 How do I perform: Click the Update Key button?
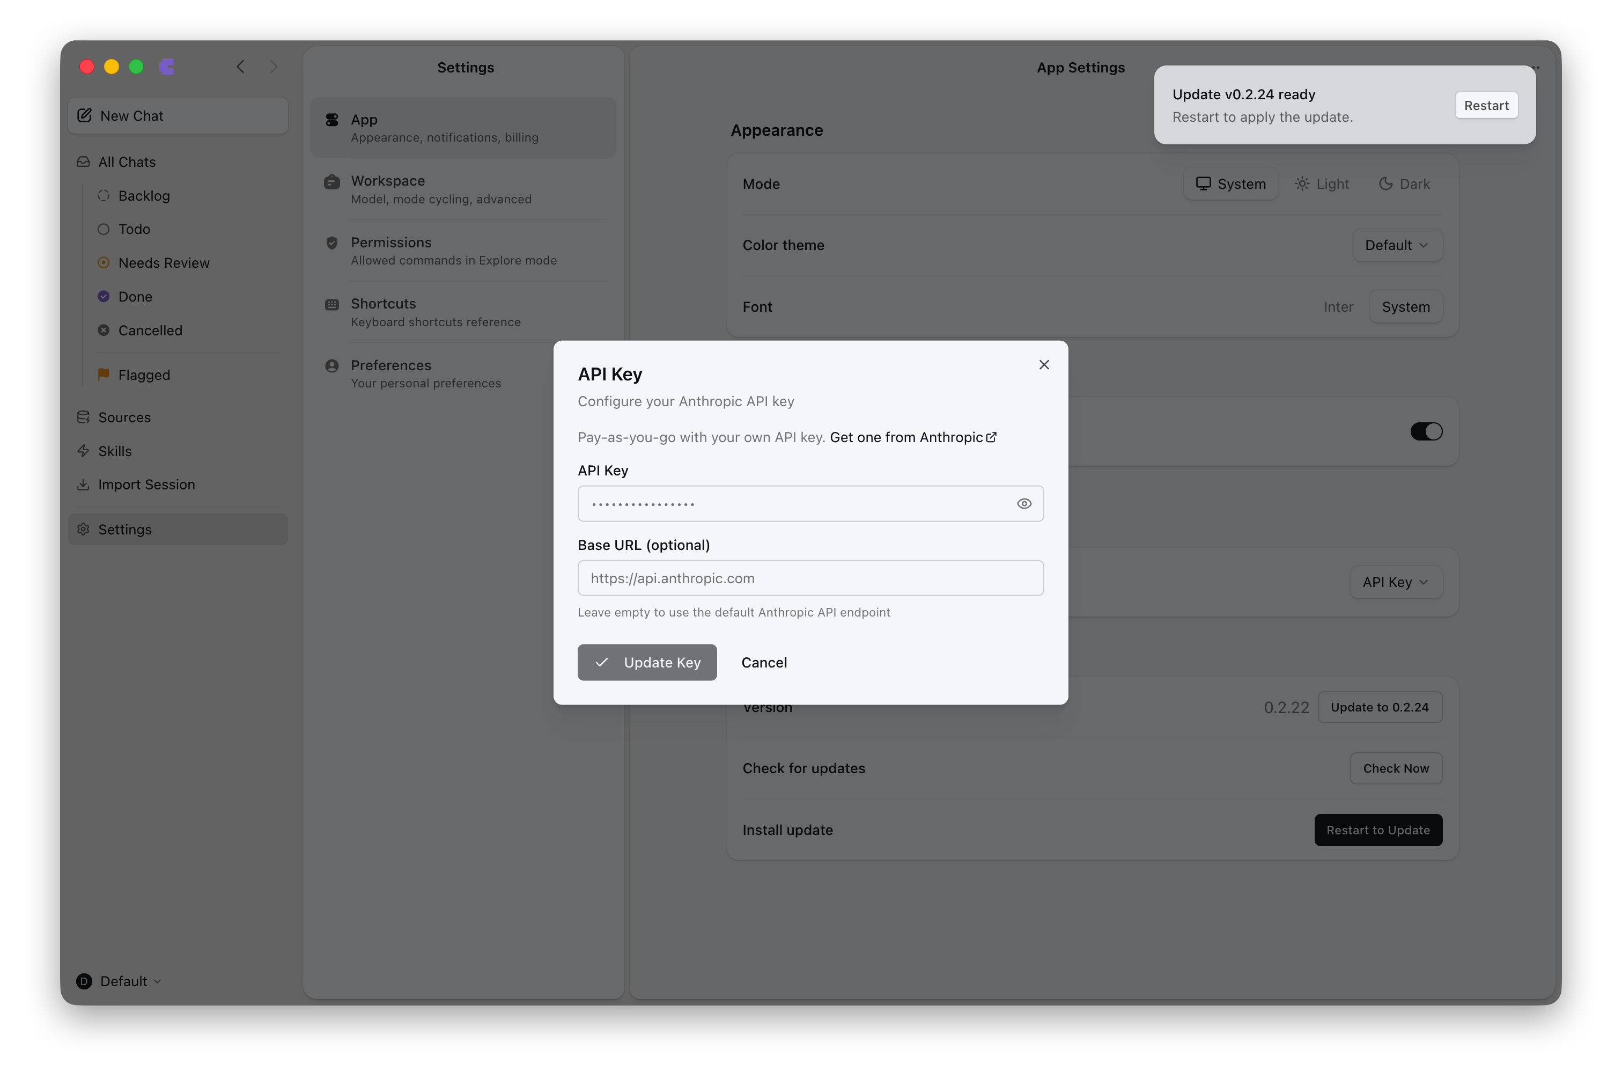click(646, 662)
